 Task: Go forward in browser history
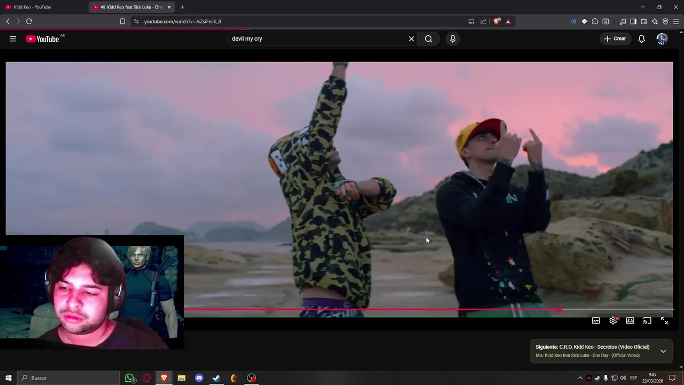tap(18, 21)
